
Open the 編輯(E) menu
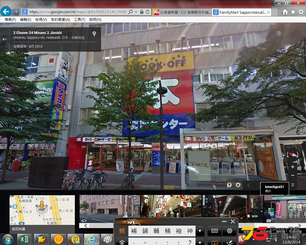[26, 20]
